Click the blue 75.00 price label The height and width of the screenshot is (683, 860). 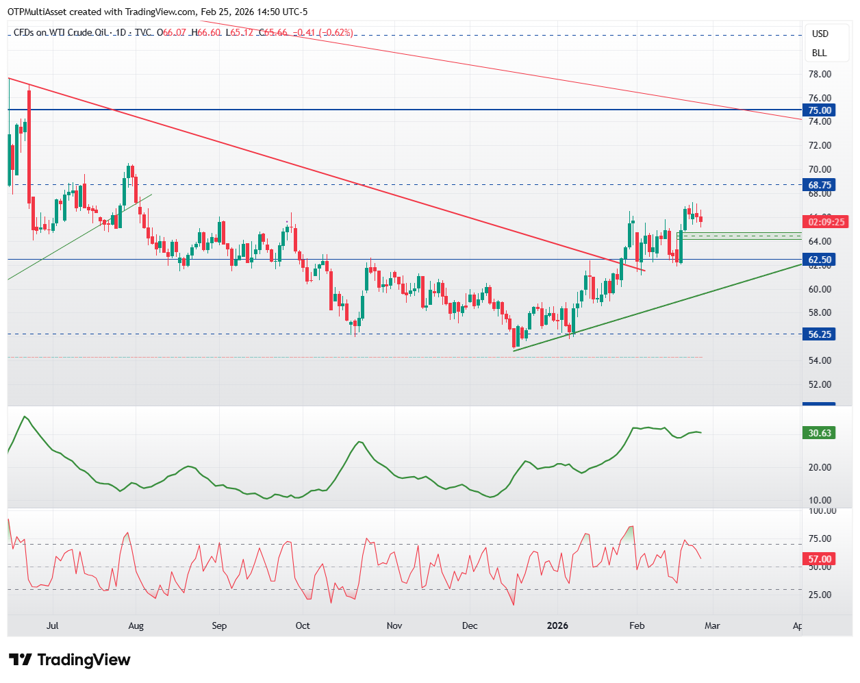(819, 110)
